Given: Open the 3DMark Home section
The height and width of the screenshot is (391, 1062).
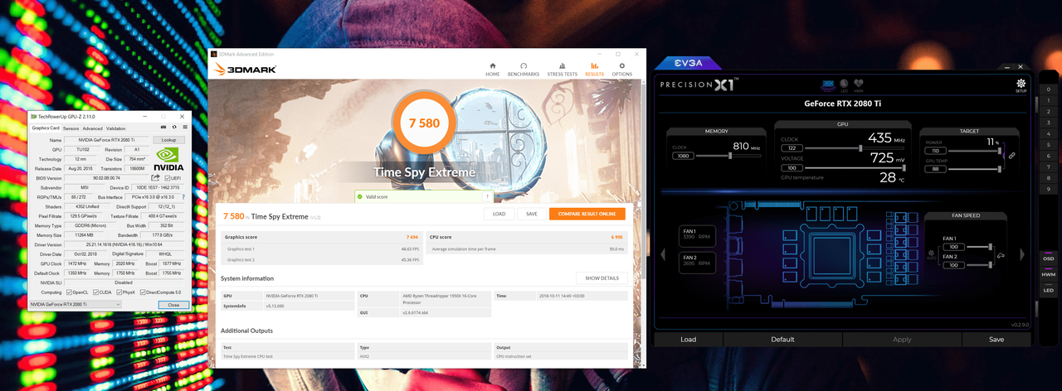Looking at the screenshot, I should 493,69.
